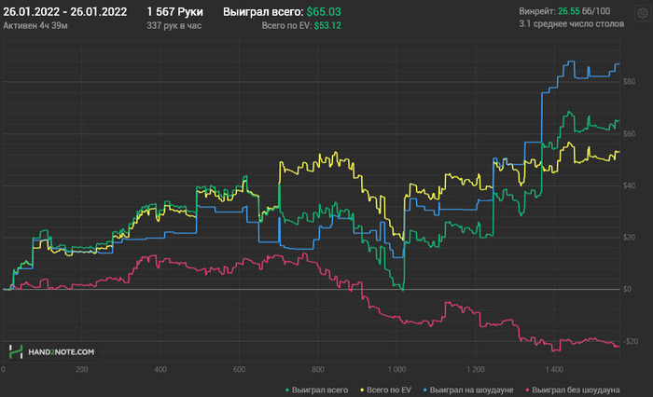
Task: Toggle the green 'Выиграл всего' legend entry
Action: (x=316, y=390)
